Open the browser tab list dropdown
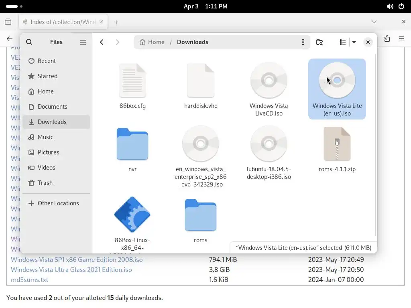Image resolution: width=411 pixels, height=308 pixels. point(374,22)
